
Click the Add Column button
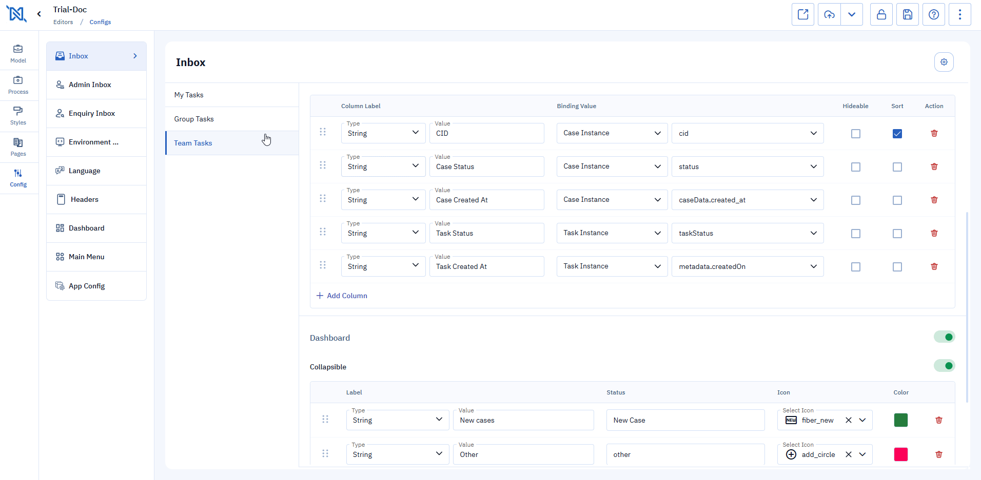click(342, 296)
